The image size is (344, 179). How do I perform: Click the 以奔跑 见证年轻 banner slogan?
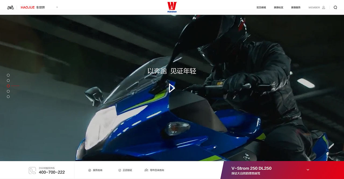[x=172, y=71]
